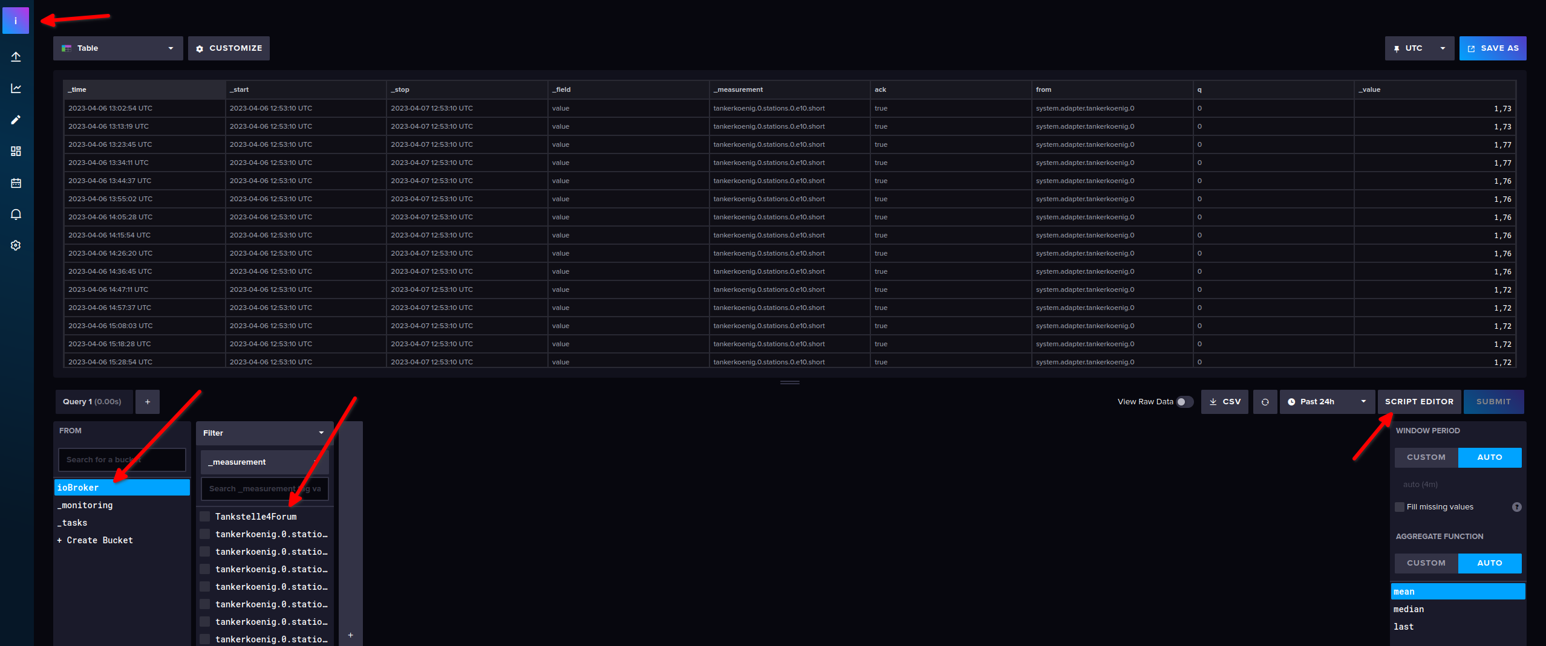1546x646 pixels.
Task: Open Dashboards icon in sidebar
Action: tap(16, 151)
